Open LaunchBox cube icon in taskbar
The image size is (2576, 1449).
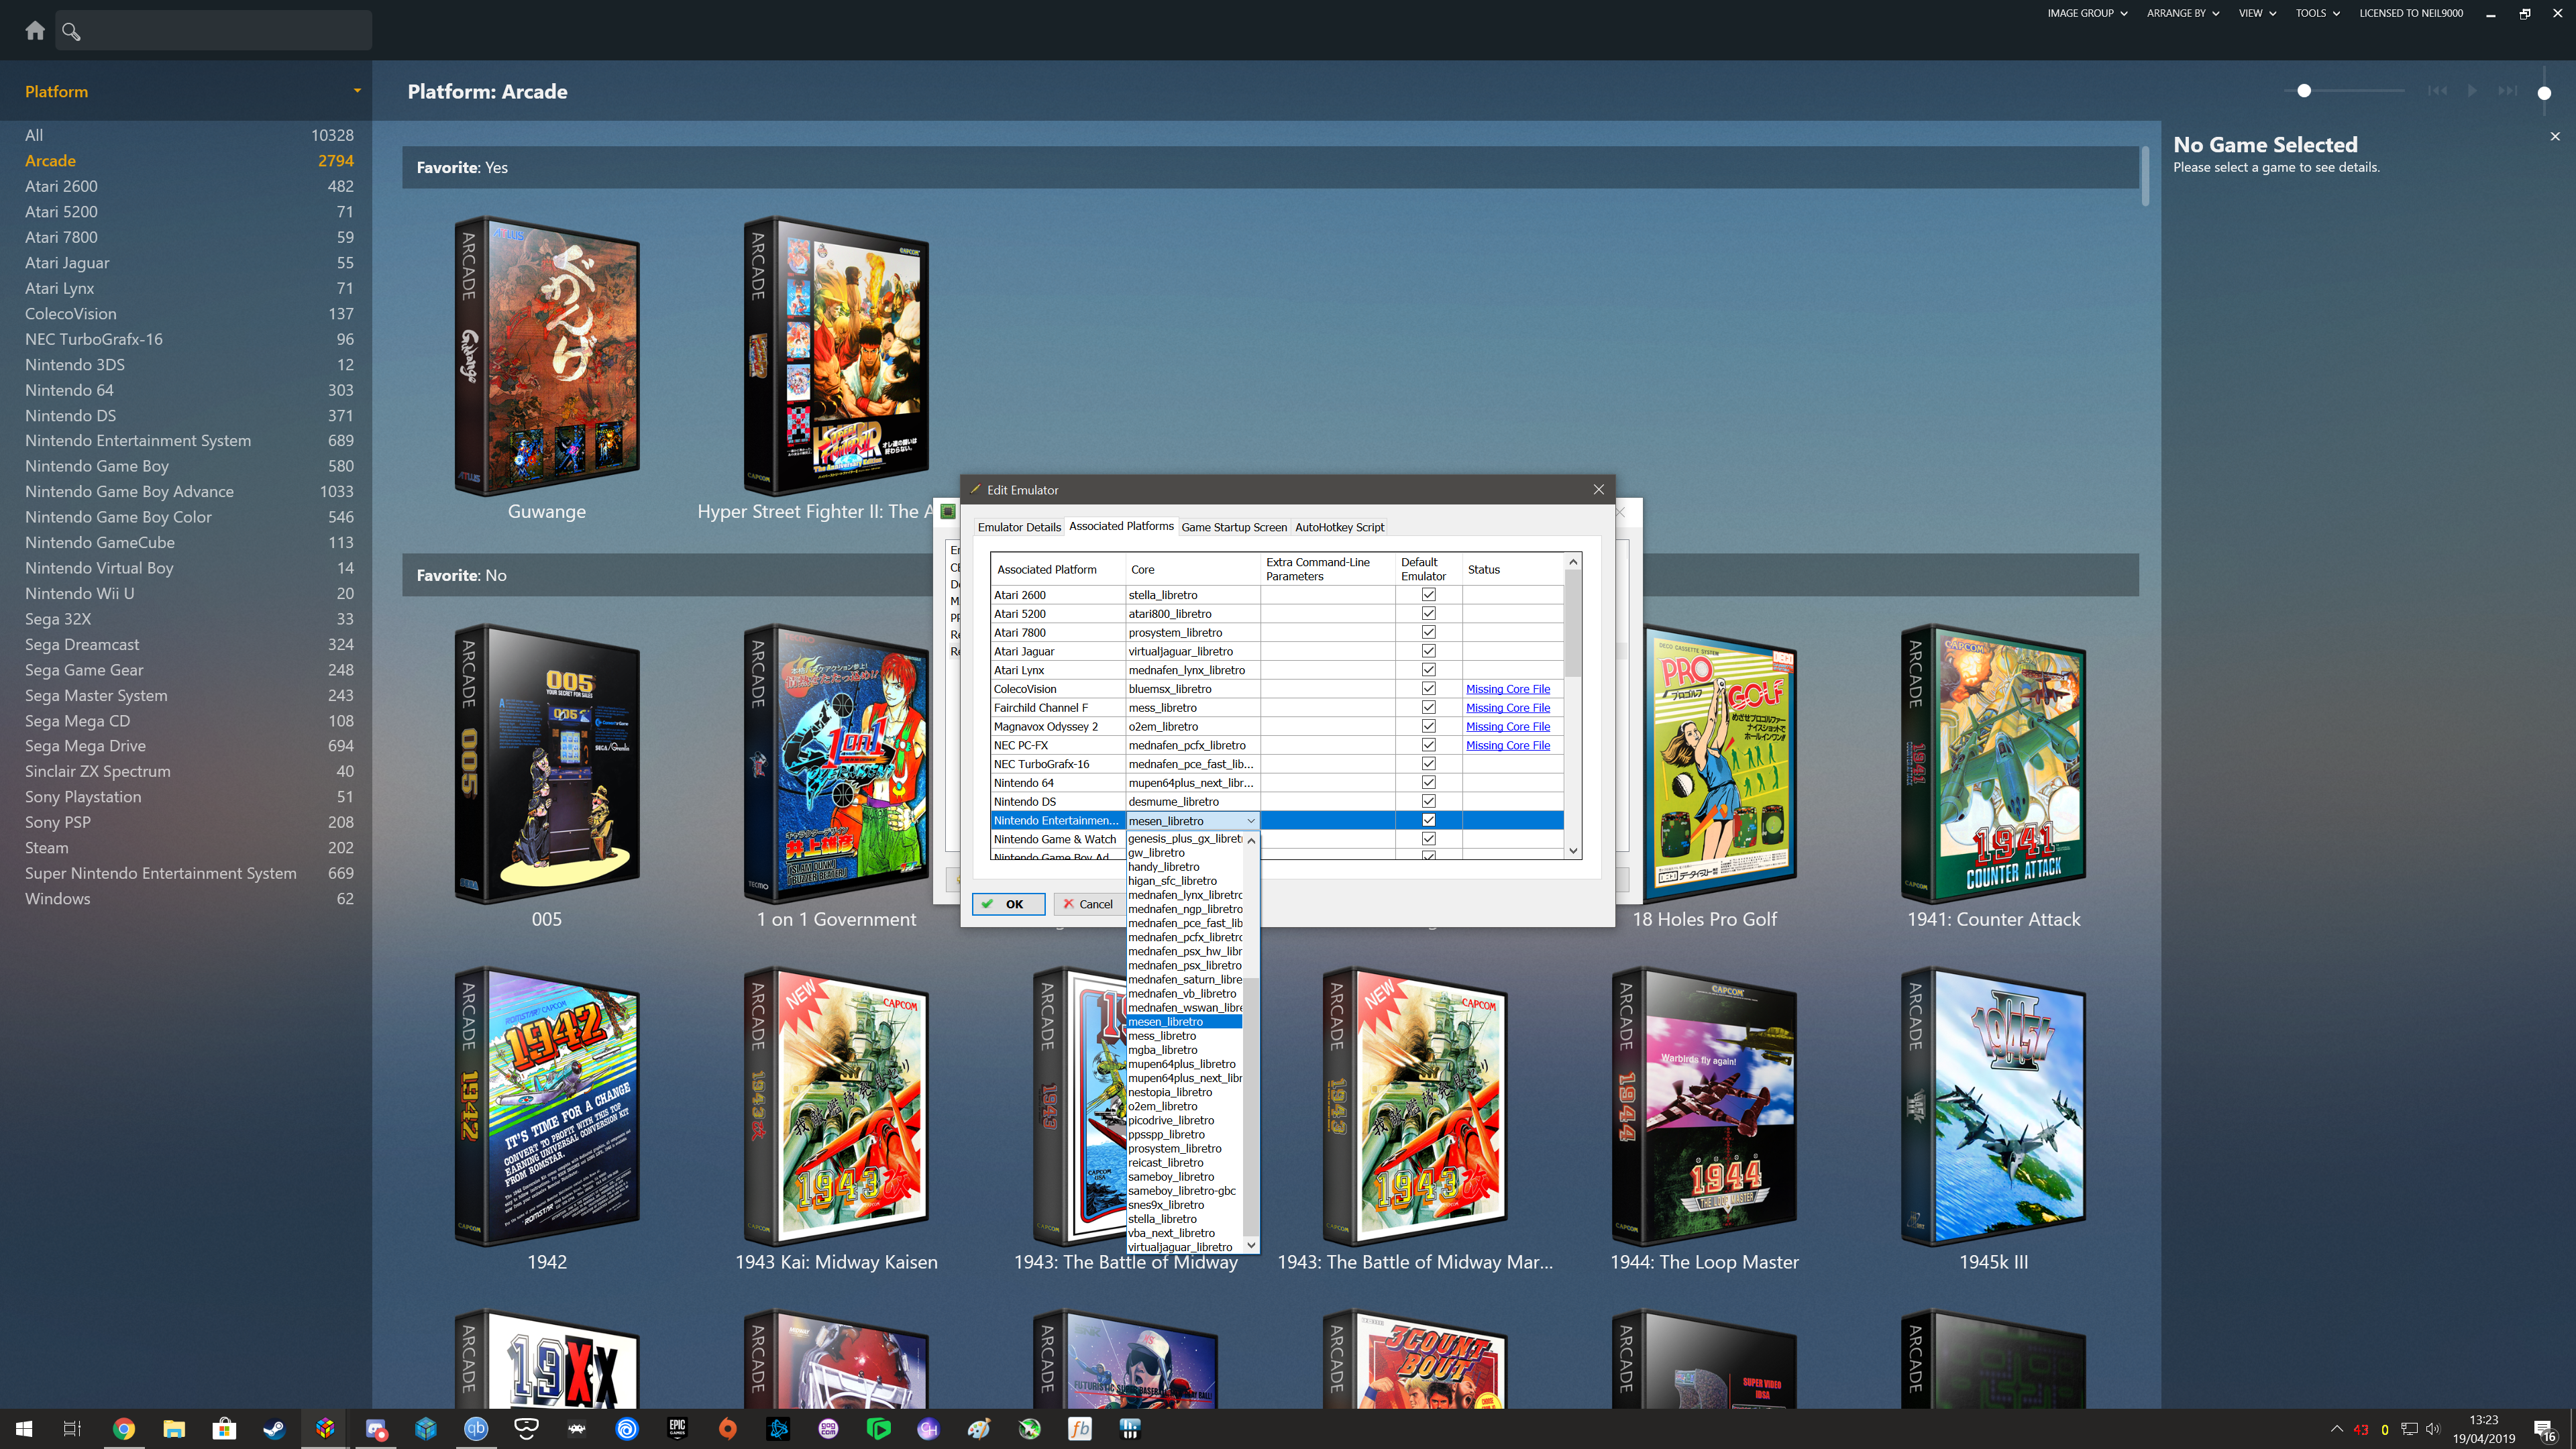point(325,1428)
